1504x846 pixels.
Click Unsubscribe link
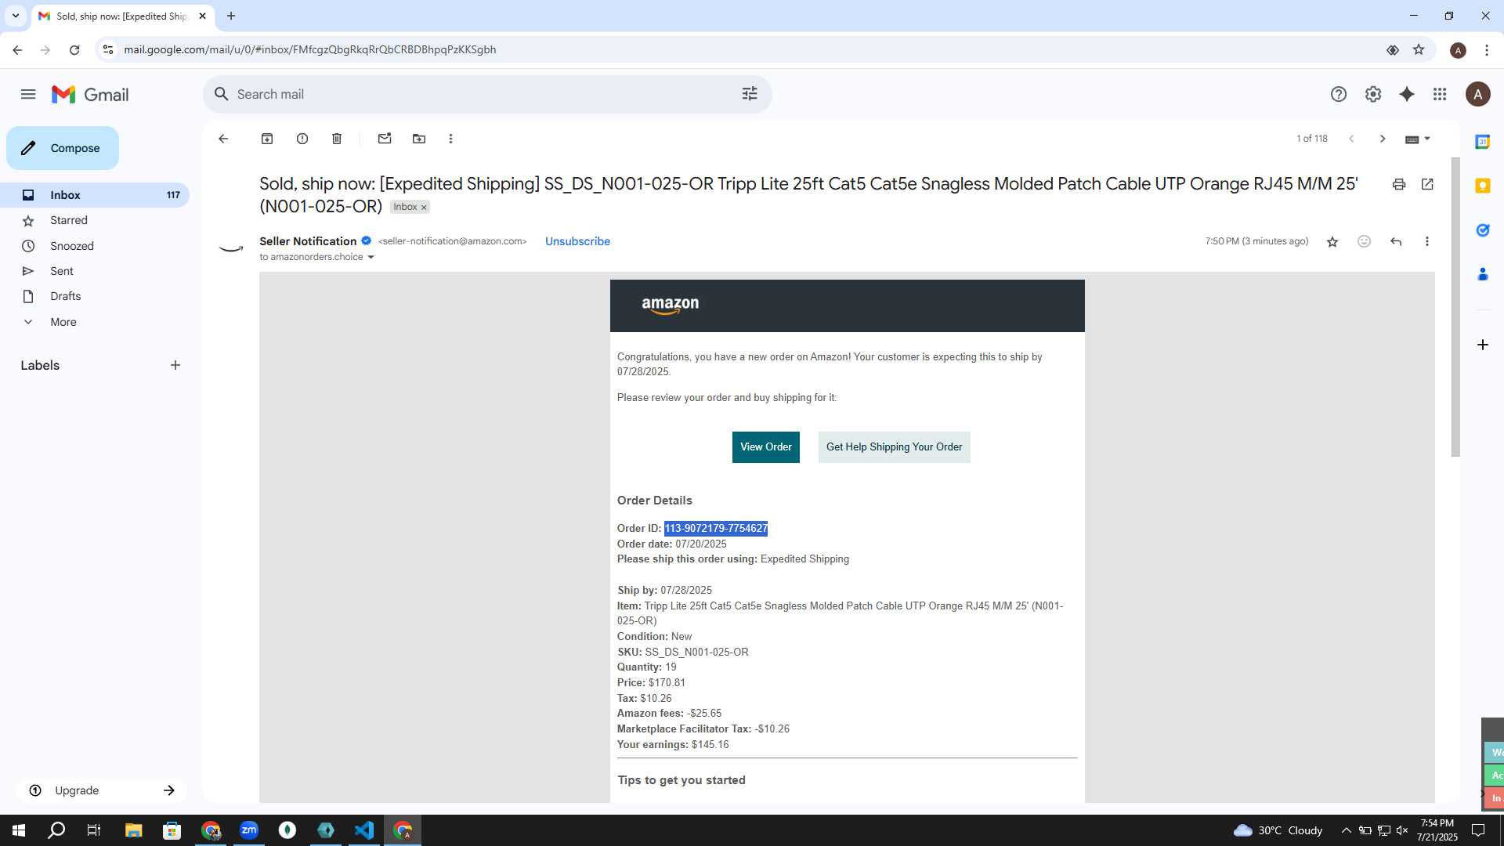pyautogui.click(x=577, y=241)
